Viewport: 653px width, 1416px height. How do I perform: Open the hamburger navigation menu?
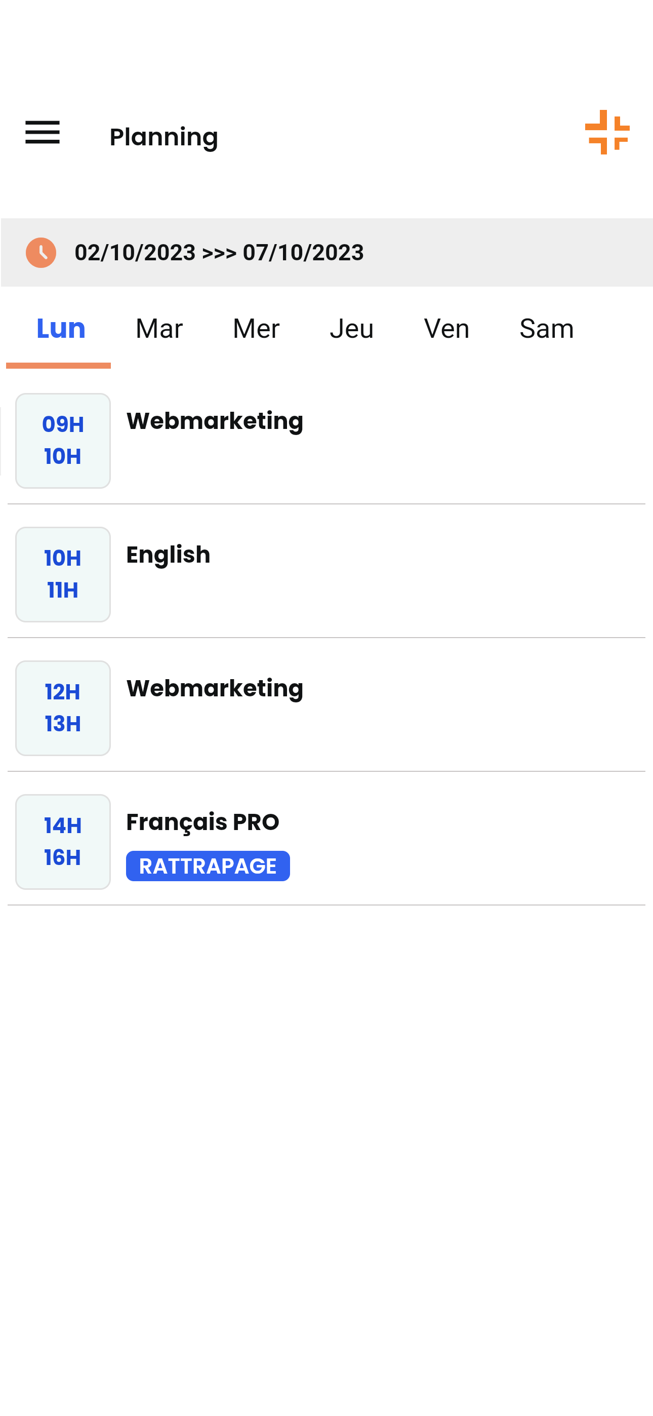click(x=43, y=133)
